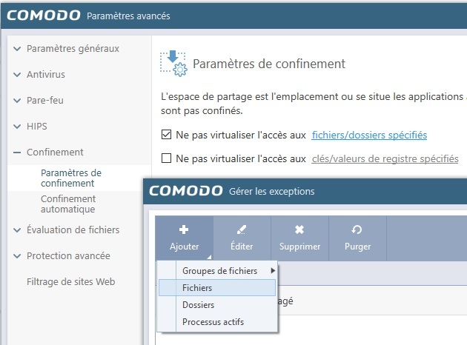Toggle the fichiers/dossiers spécifiés checkbox
This screenshot has height=345, width=467.
(166, 135)
